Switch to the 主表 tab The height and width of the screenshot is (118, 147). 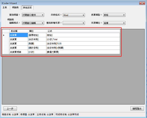pyautogui.click(x=5, y=8)
